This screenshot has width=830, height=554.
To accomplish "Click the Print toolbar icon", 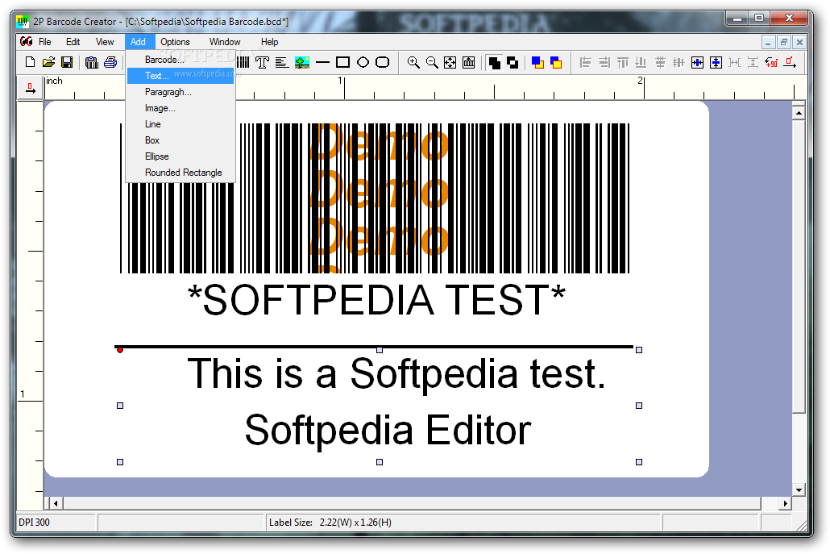I will click(x=110, y=63).
